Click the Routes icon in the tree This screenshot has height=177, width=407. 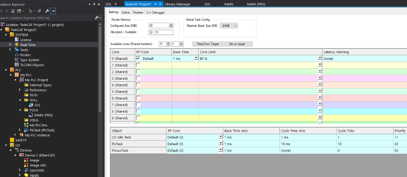click(17, 55)
